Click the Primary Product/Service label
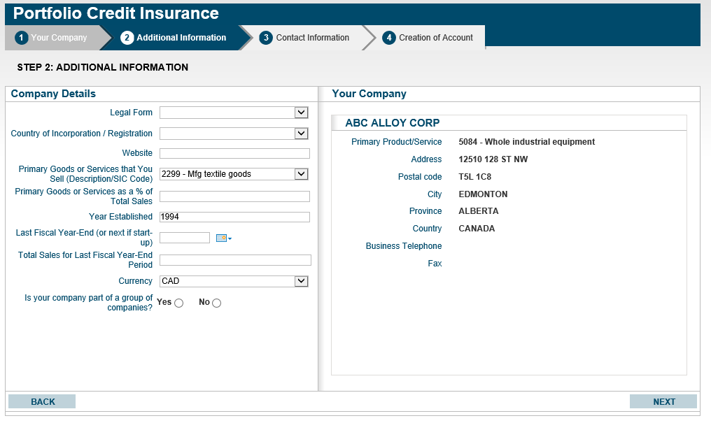 [397, 142]
